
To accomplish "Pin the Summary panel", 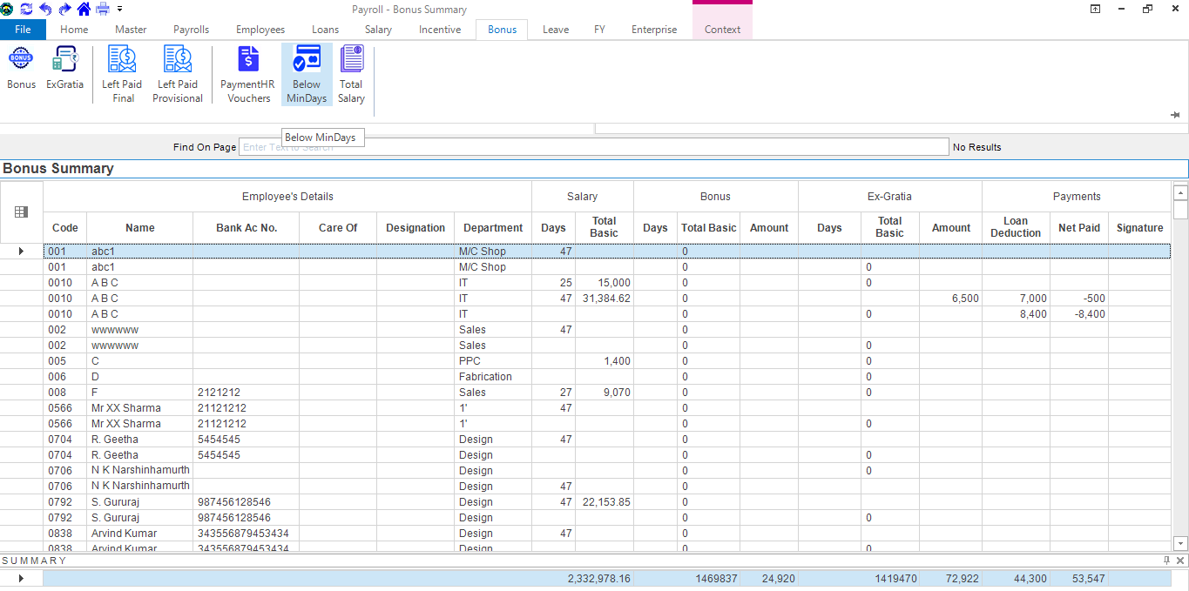I will tap(1167, 561).
